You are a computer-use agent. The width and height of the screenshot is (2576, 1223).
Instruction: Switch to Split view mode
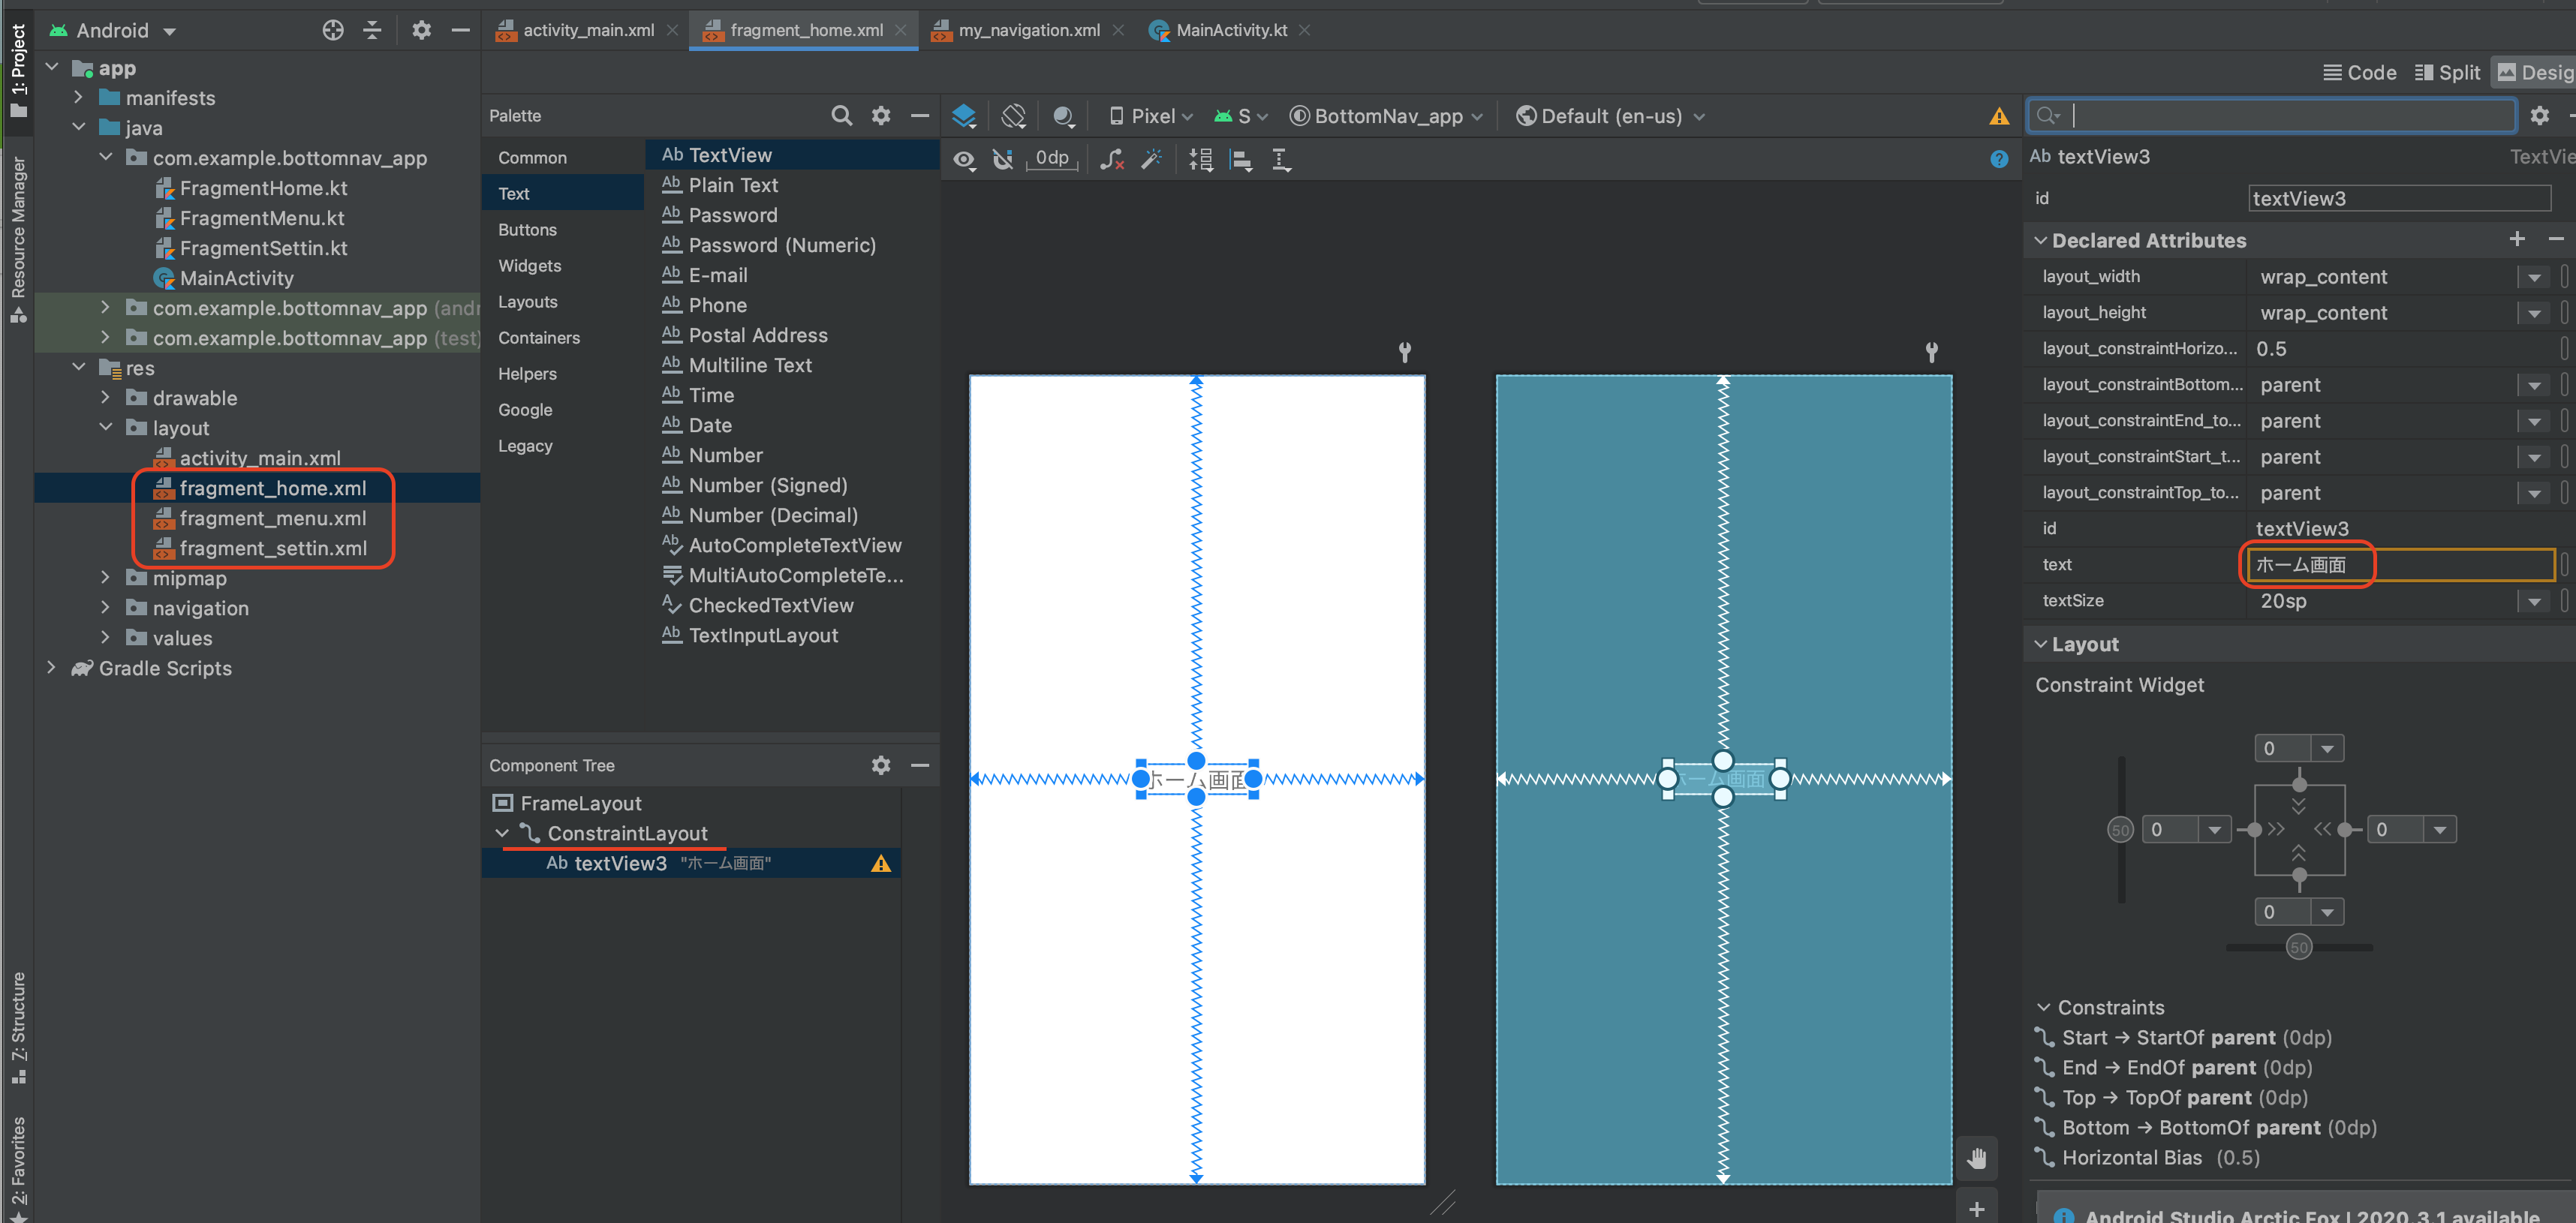coord(2447,72)
